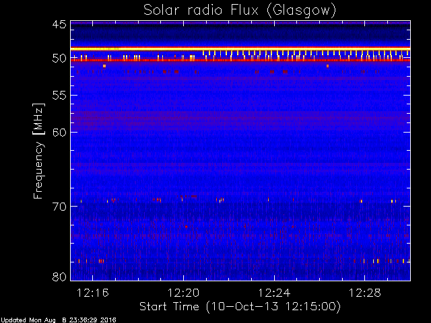Click the 12:24 time tick label

(x=274, y=293)
